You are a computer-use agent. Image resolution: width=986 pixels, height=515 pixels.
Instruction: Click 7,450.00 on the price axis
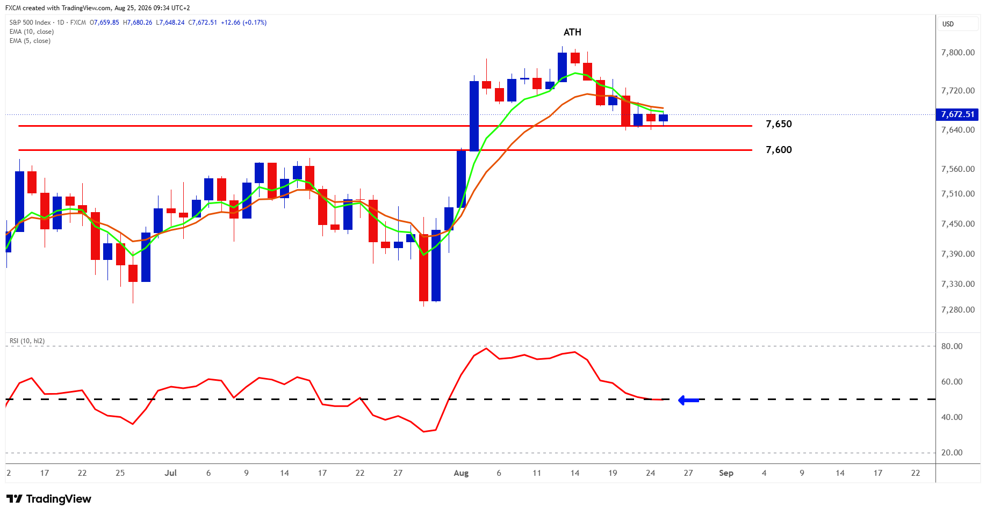[958, 224]
